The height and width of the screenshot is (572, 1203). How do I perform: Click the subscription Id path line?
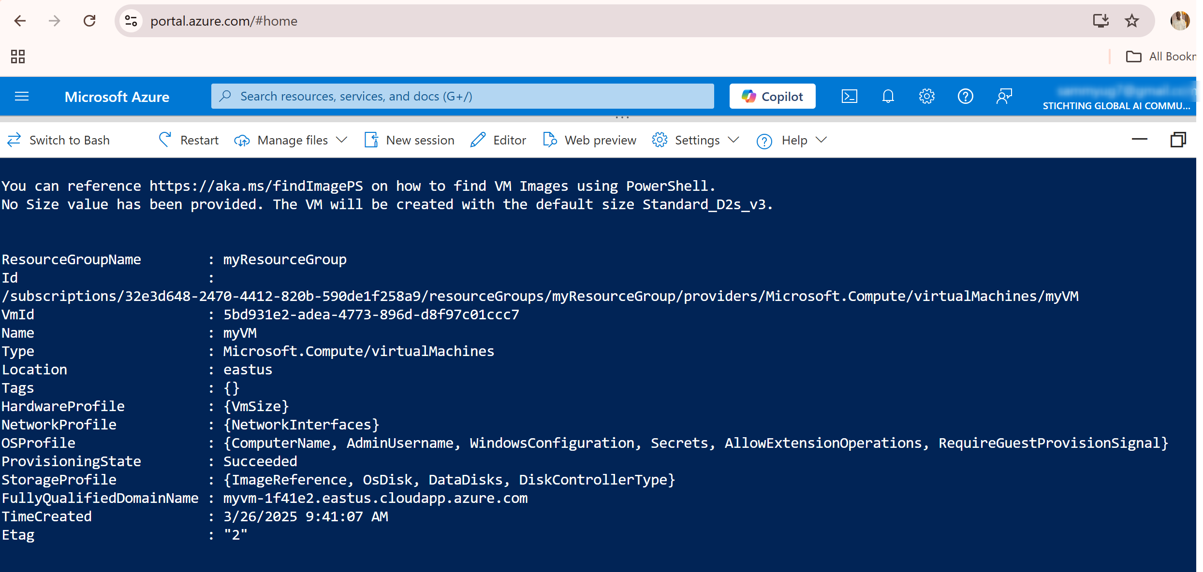[541, 296]
